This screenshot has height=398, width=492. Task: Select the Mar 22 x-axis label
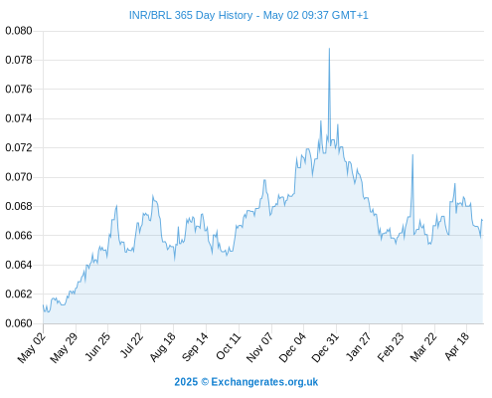tap(423, 347)
